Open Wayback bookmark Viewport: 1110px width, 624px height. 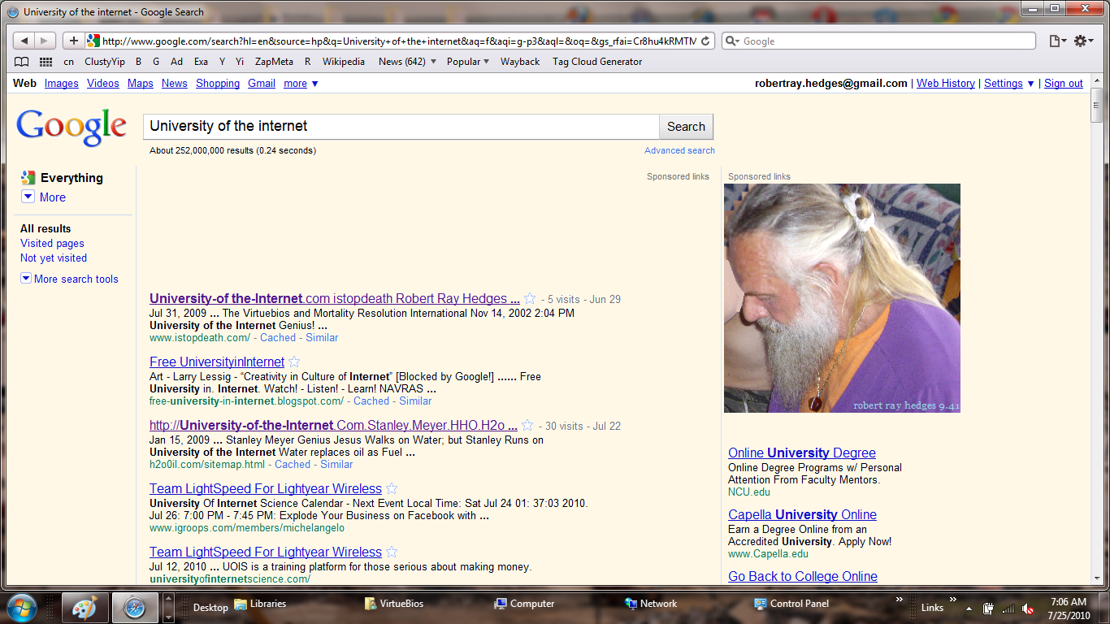[520, 62]
